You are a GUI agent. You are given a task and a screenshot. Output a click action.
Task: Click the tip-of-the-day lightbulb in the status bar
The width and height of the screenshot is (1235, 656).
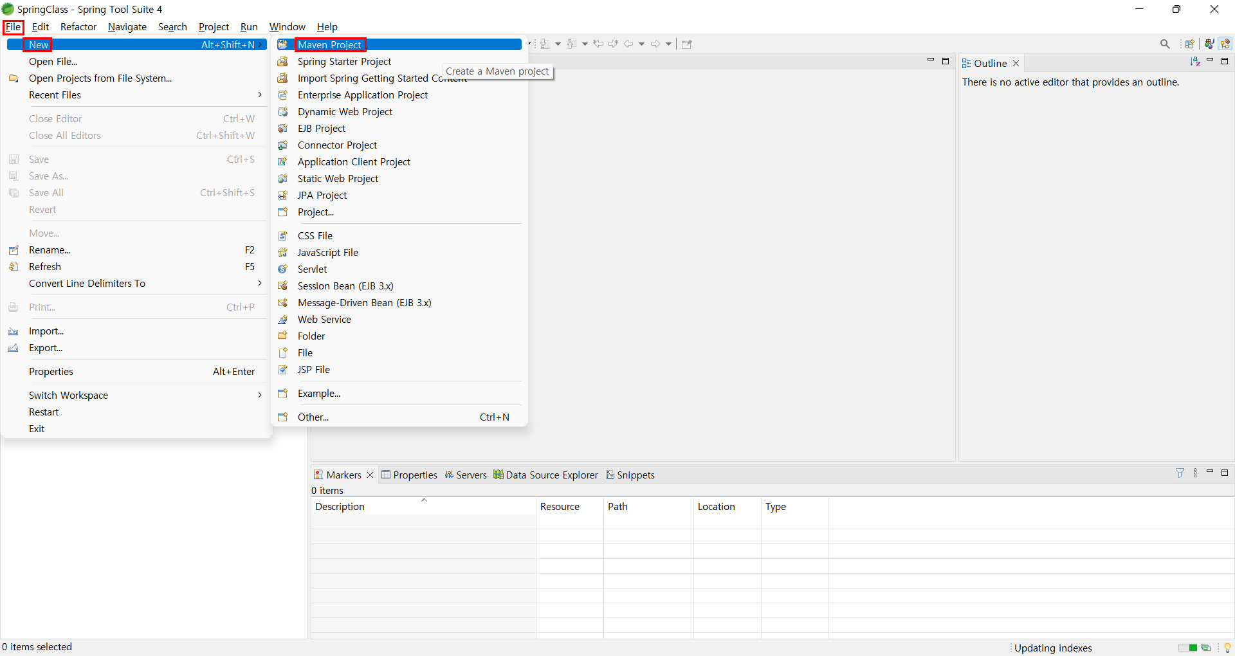[x=1227, y=648]
